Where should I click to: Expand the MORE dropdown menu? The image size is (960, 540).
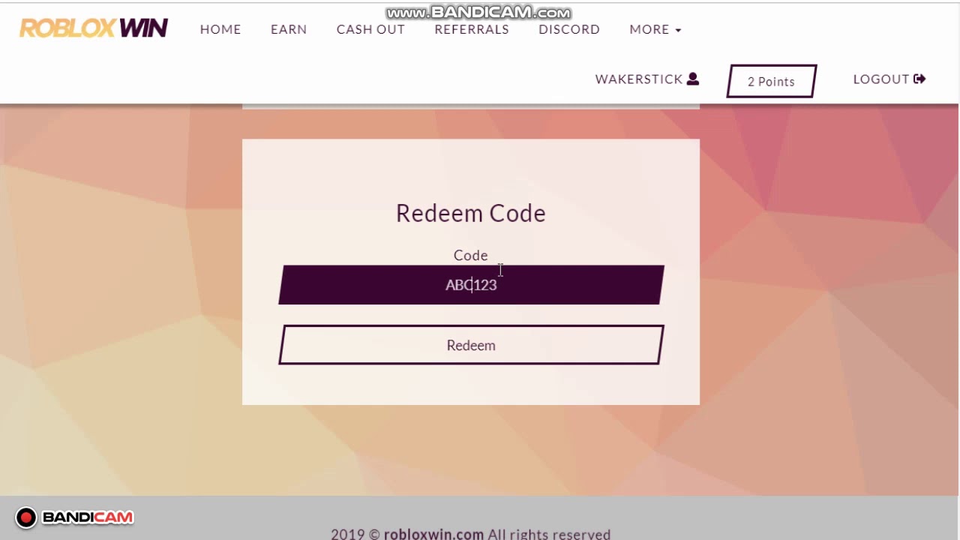[x=649, y=29]
